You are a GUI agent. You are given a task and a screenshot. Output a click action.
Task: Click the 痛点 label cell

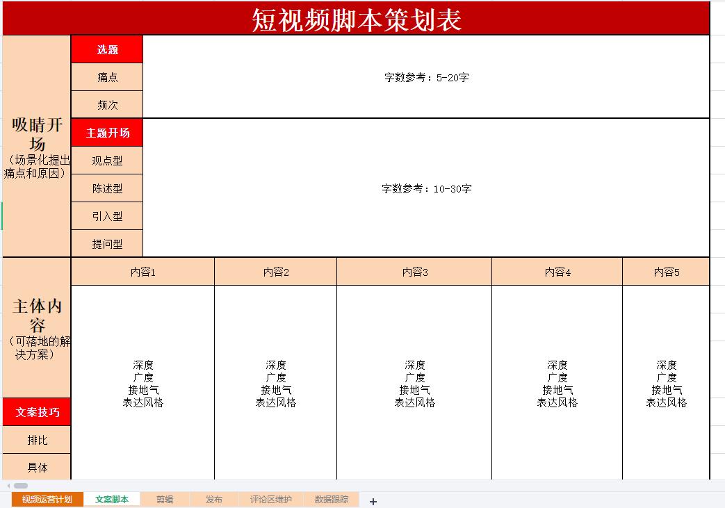[x=107, y=76]
